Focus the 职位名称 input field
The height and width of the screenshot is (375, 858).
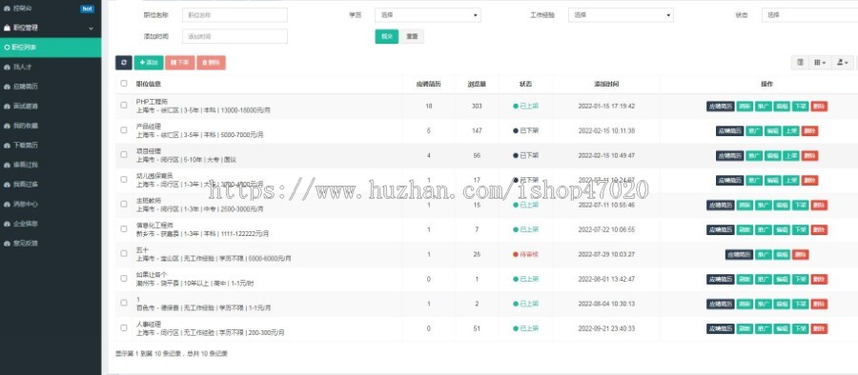click(x=235, y=15)
